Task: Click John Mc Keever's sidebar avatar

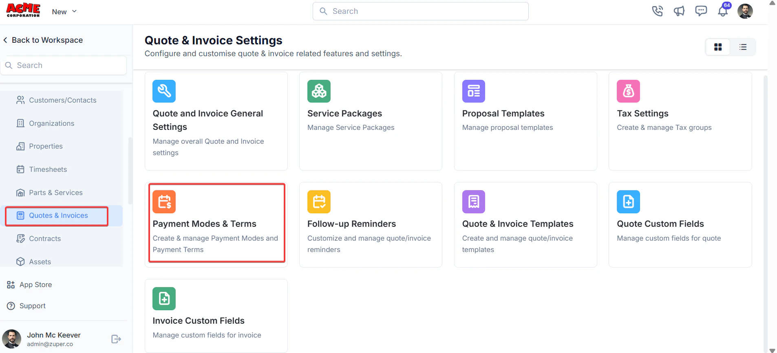Action: [11, 339]
